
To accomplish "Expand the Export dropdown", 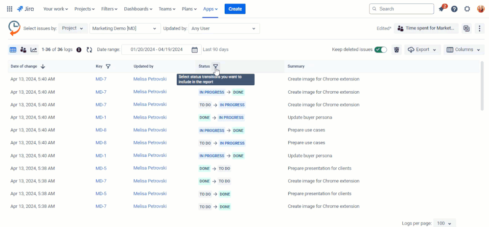I will pos(421,50).
